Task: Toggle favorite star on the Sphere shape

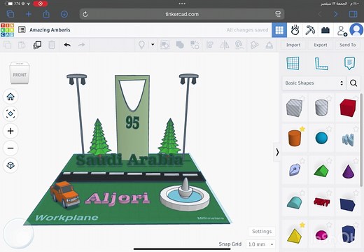Action: [x=329, y=129]
